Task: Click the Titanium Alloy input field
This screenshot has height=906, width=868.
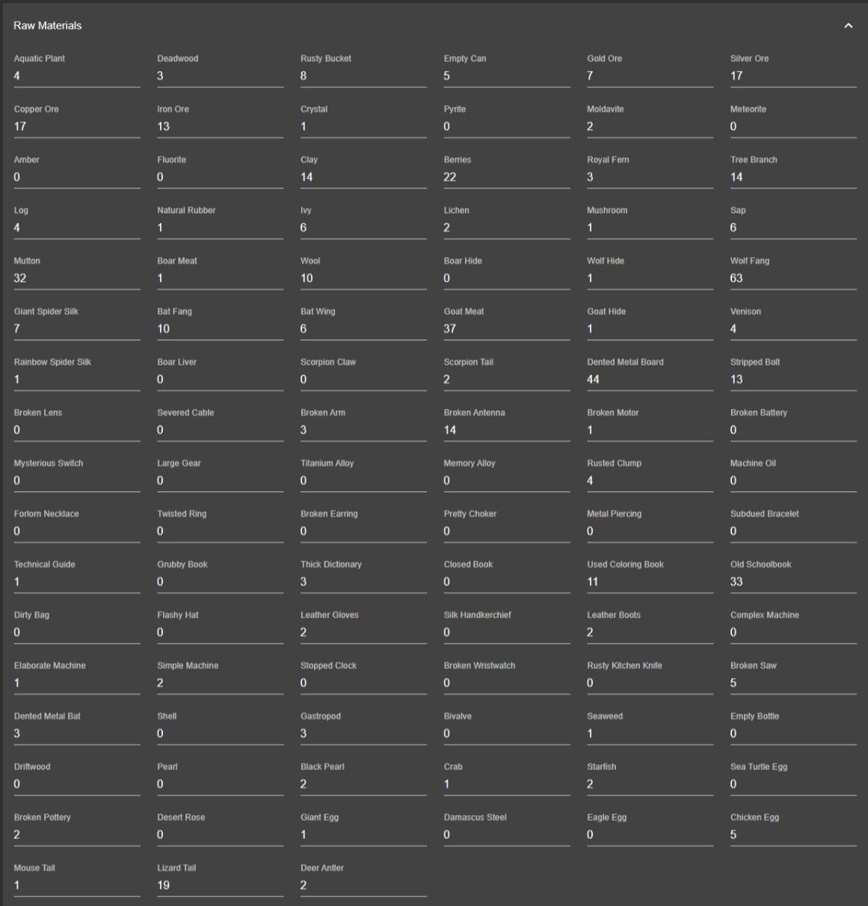Action: click(x=363, y=481)
